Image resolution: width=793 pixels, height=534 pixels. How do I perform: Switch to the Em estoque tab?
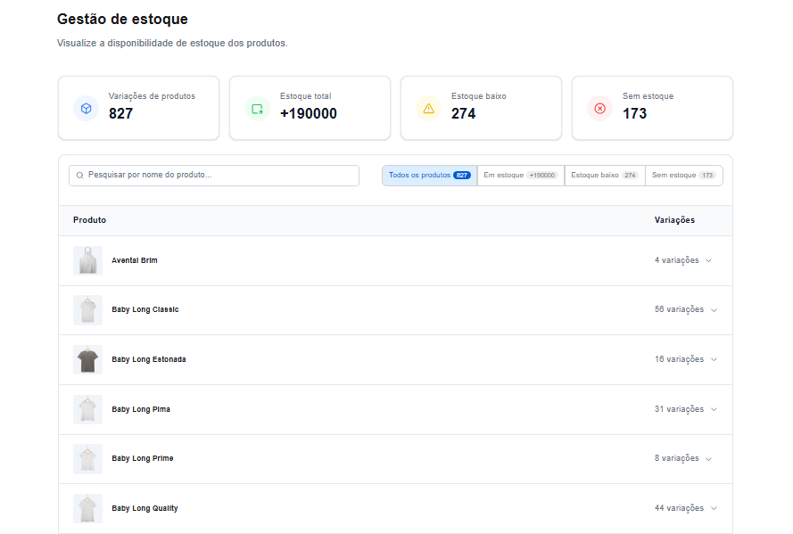point(520,176)
